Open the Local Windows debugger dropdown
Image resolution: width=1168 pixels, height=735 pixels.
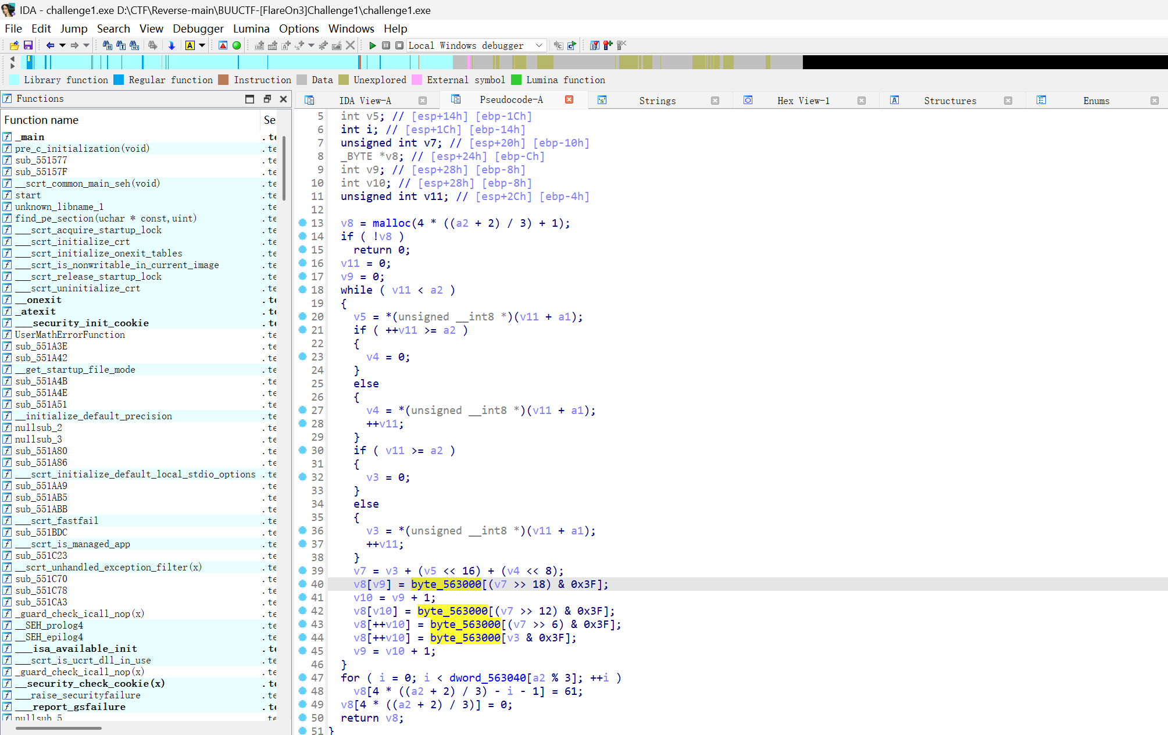click(538, 45)
